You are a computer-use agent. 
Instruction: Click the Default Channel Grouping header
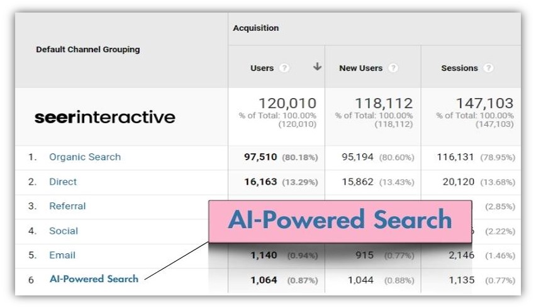[x=88, y=50]
